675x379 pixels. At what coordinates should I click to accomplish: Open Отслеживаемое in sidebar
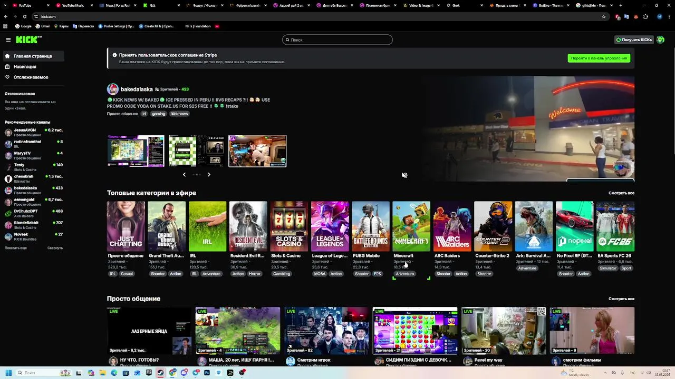[31, 77]
